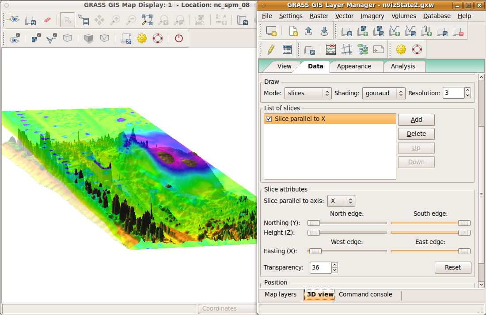Open the attribute table icon

click(x=287, y=49)
